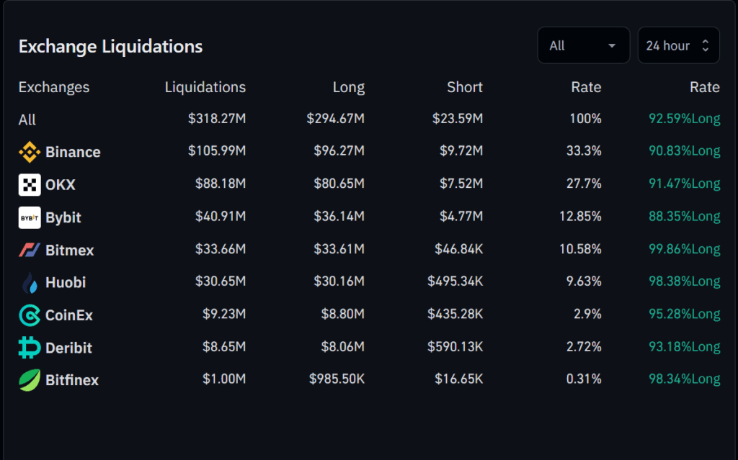Click the OKX logo icon

[x=29, y=184]
